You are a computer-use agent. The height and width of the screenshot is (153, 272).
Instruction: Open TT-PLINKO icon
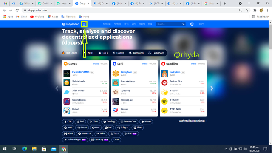click(x=164, y=110)
